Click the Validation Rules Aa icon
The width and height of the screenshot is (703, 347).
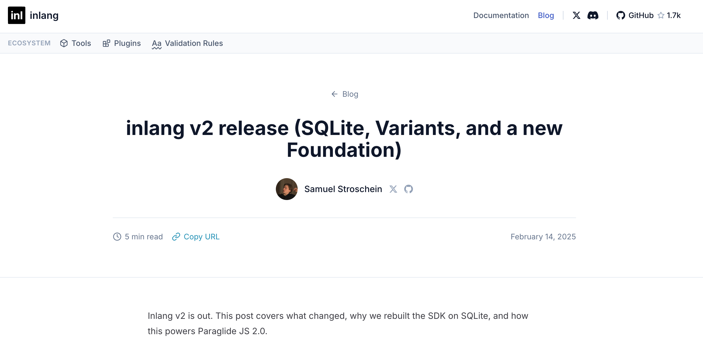pos(157,44)
